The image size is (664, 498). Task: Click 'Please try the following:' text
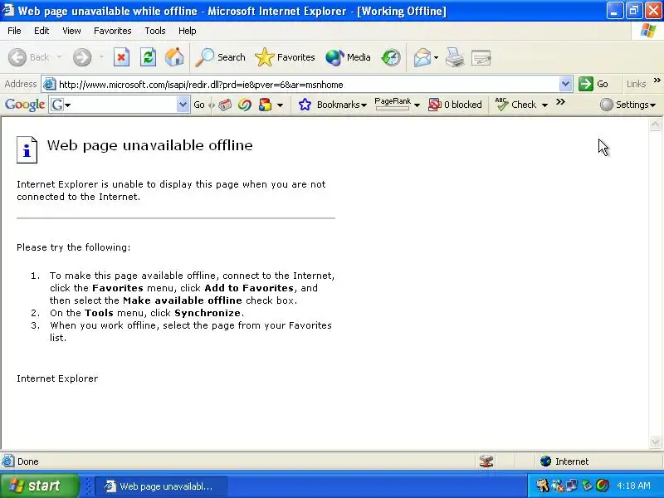pos(73,247)
